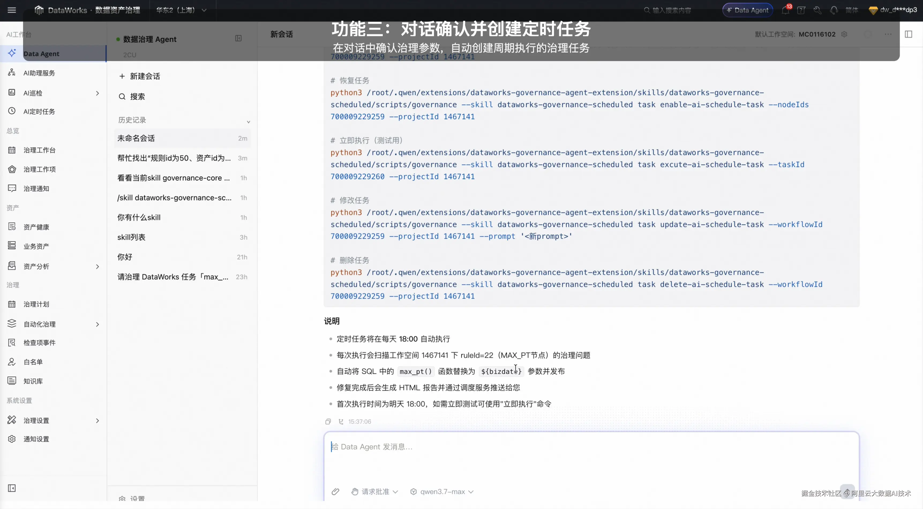This screenshot has height=509, width=923.
Task: Collapse the left sidebar icon at bottom
Action: click(12, 488)
